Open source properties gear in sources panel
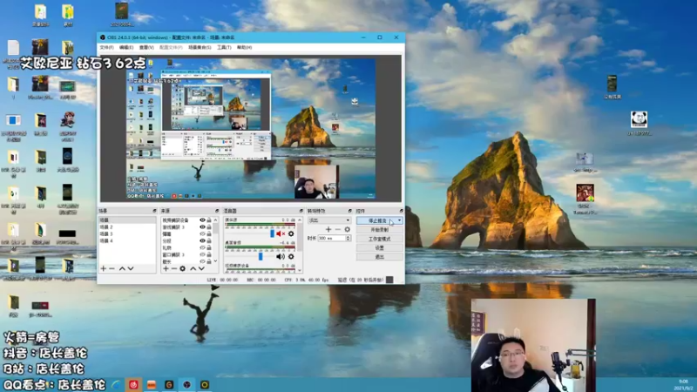The height and width of the screenshot is (392, 697). click(183, 268)
